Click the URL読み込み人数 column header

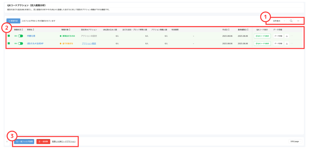tap(110, 30)
